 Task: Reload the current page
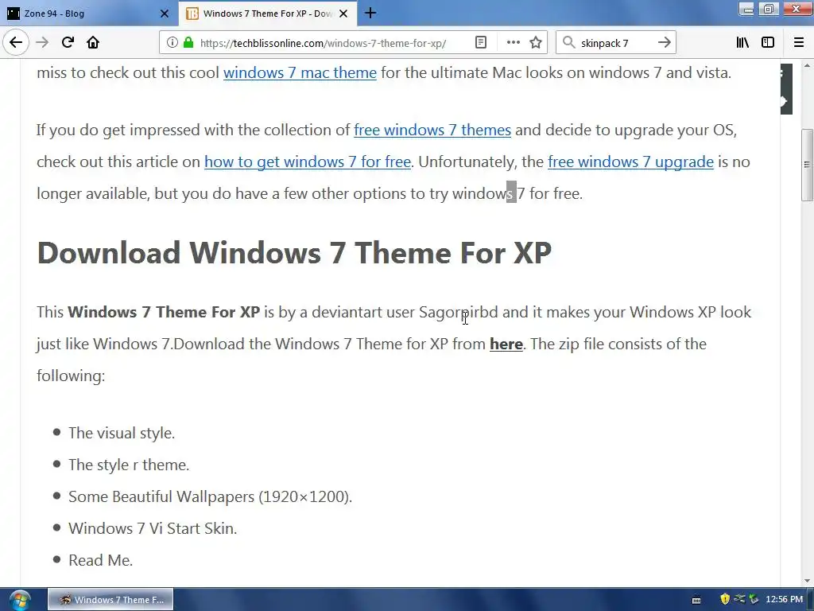(x=68, y=43)
